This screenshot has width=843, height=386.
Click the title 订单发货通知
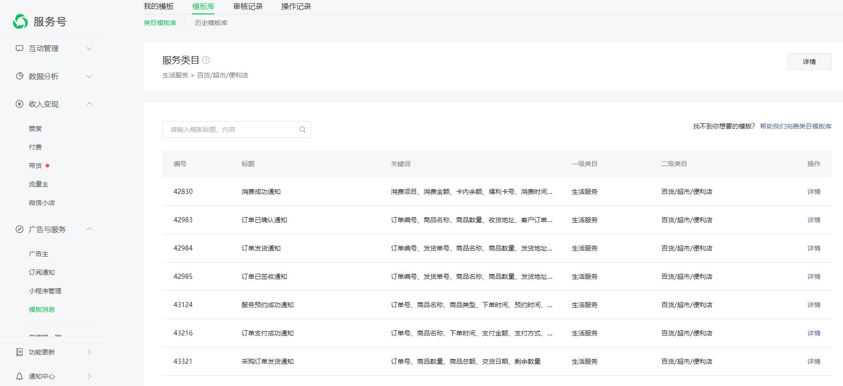261,248
